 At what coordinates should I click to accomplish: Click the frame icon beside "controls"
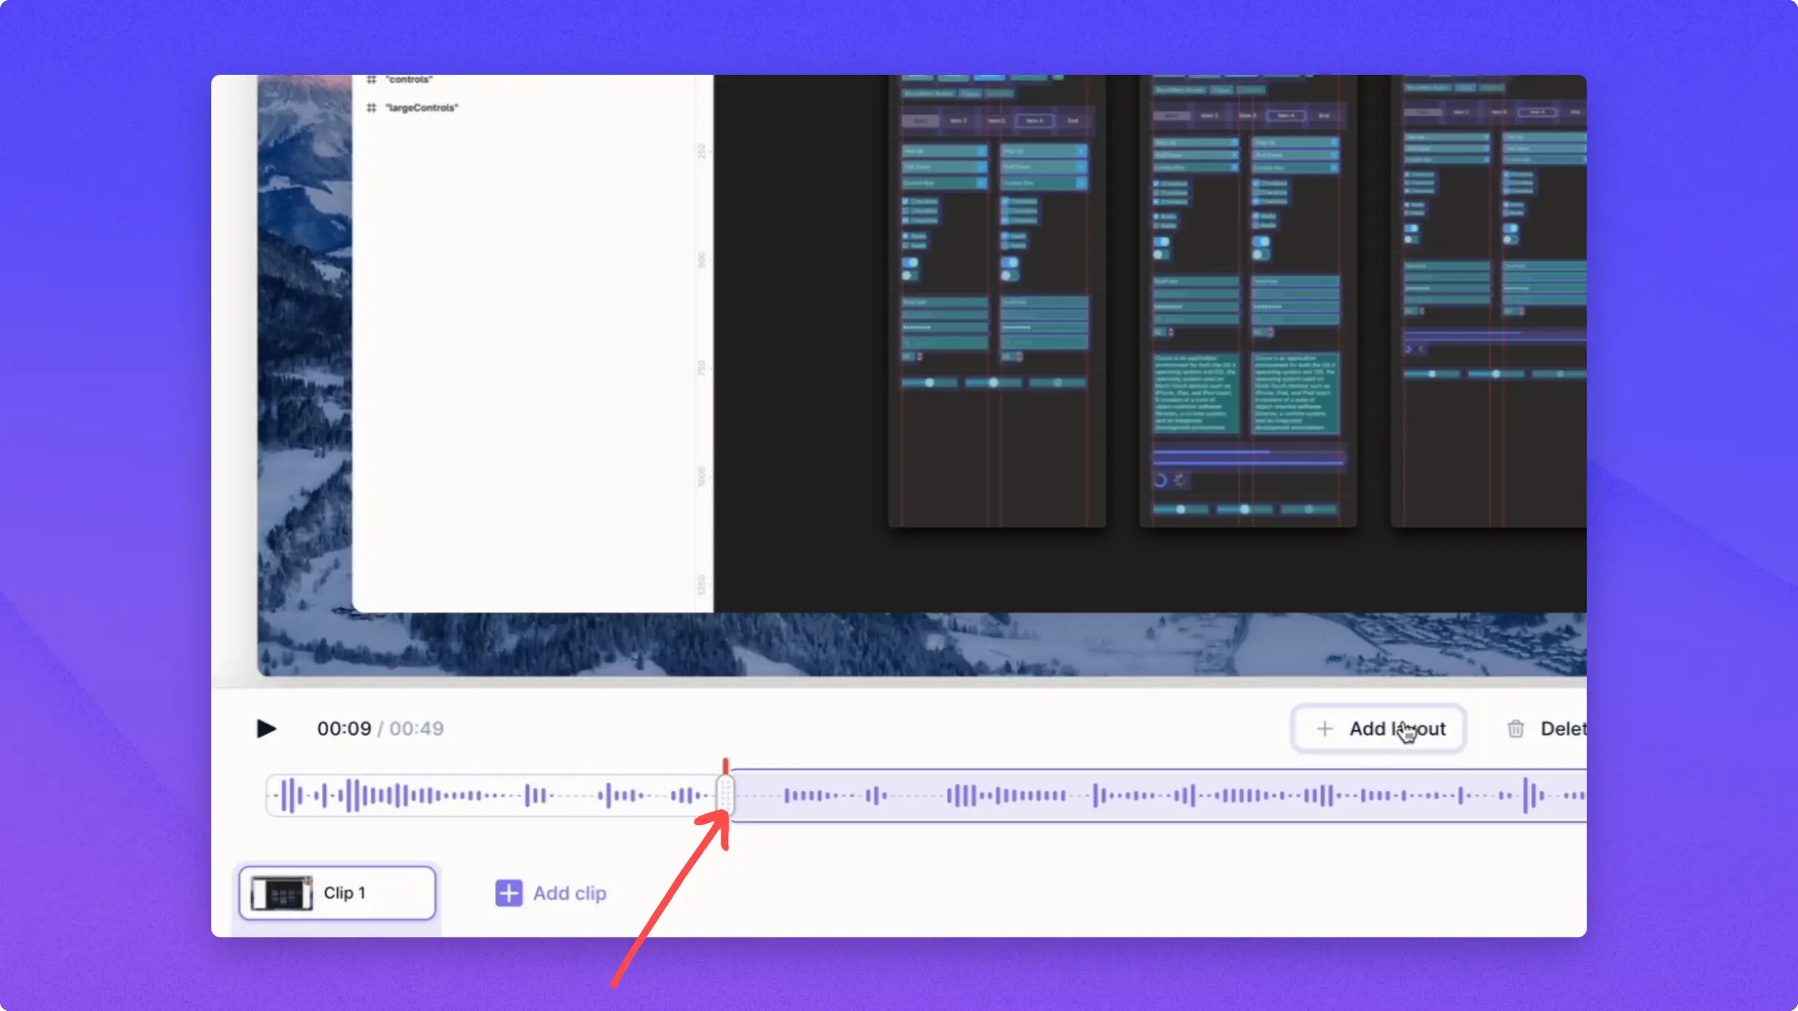click(x=371, y=79)
